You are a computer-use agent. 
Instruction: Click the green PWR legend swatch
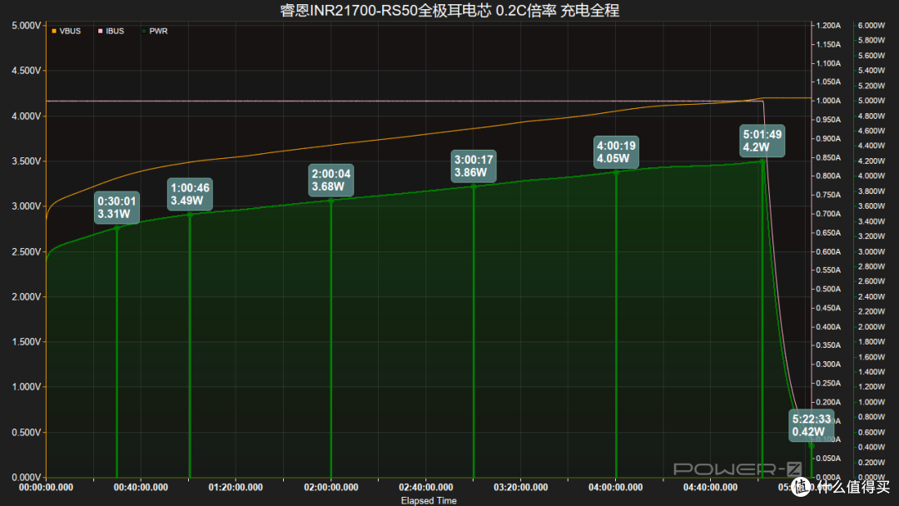point(144,31)
